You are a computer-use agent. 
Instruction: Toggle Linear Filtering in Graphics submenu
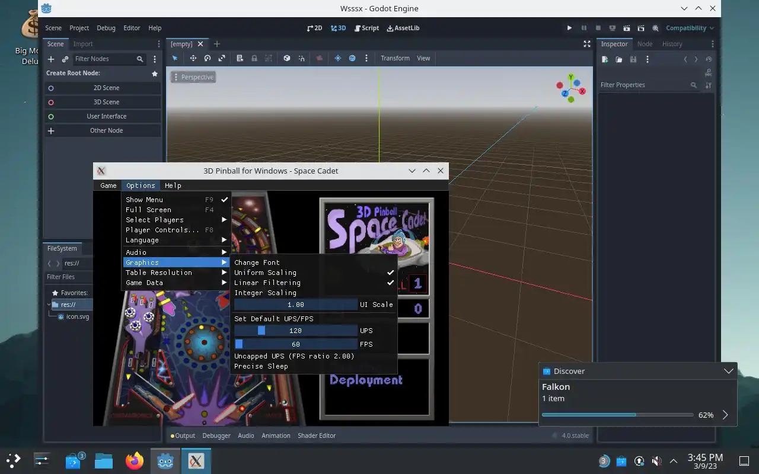[314, 283]
